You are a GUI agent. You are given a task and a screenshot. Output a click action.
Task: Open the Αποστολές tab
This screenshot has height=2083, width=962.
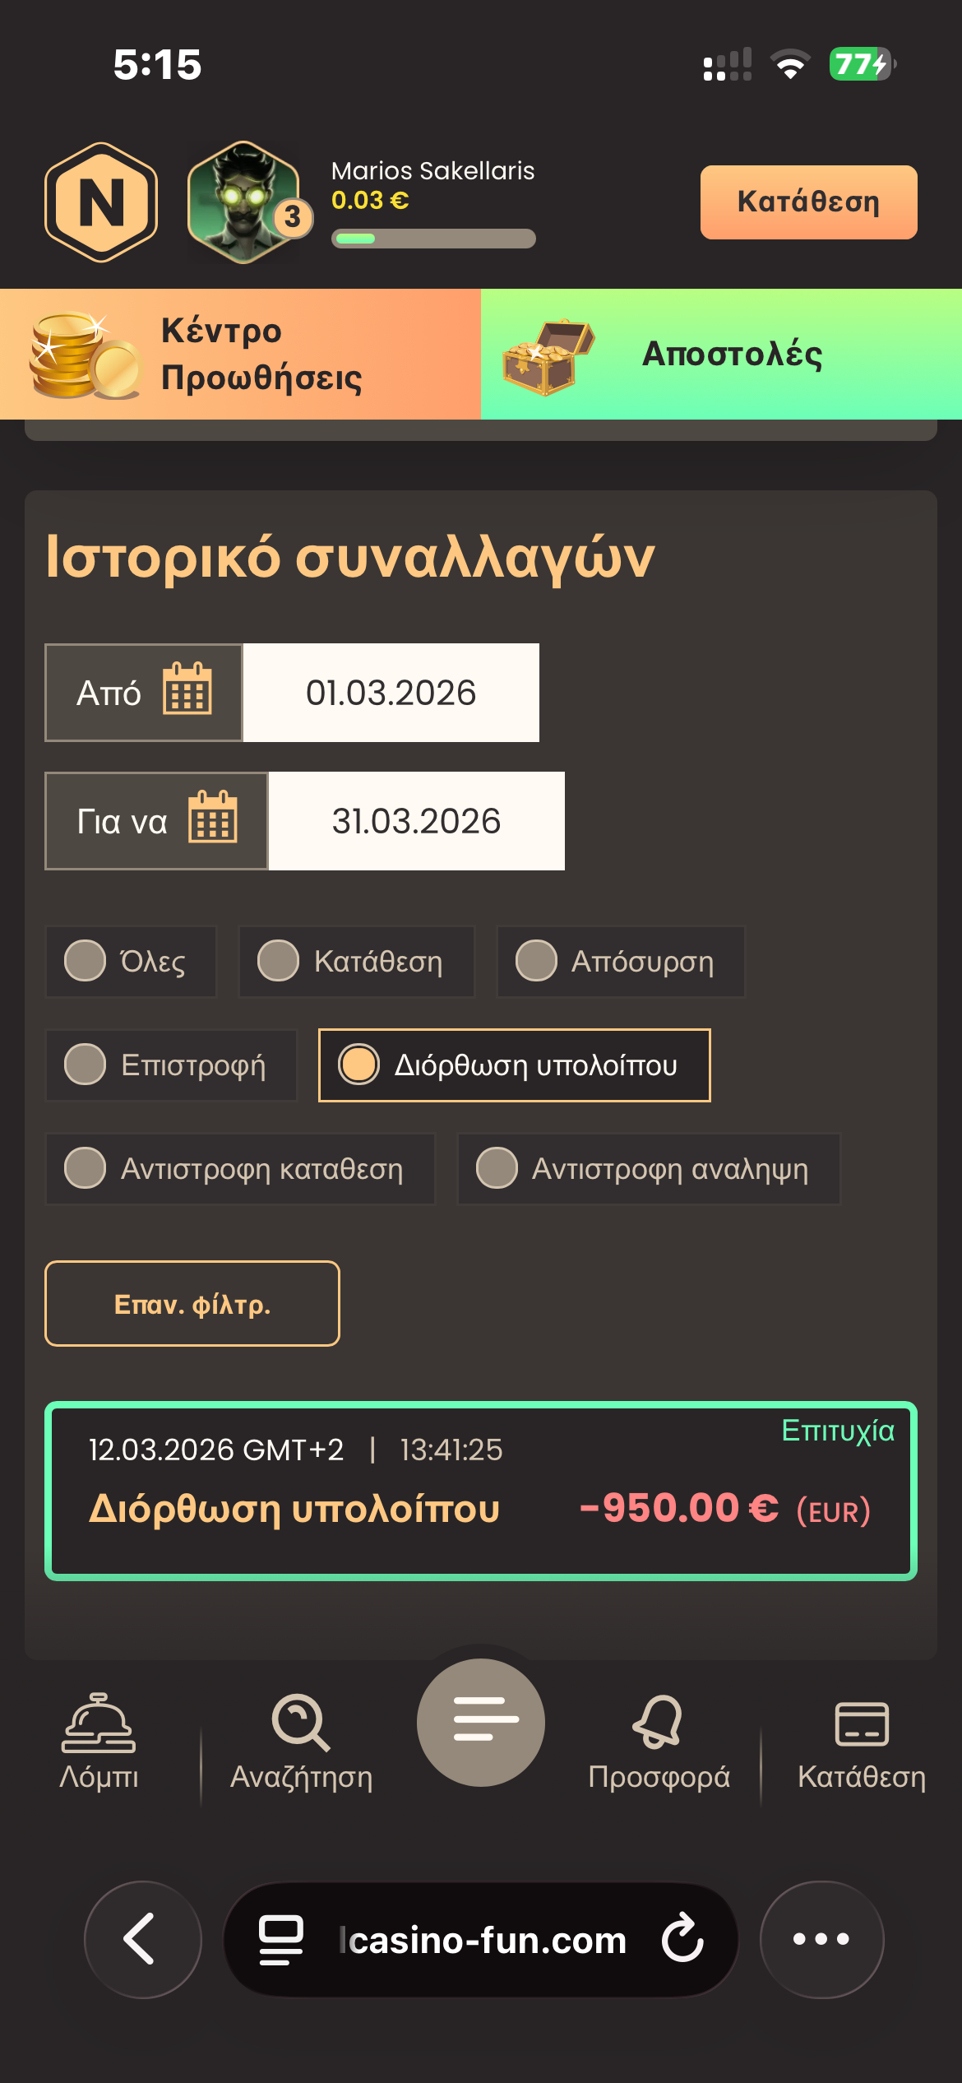(721, 354)
